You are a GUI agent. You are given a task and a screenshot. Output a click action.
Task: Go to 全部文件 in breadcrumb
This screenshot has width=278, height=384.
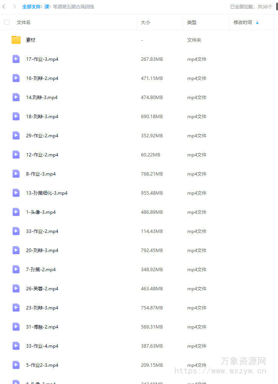click(x=31, y=7)
